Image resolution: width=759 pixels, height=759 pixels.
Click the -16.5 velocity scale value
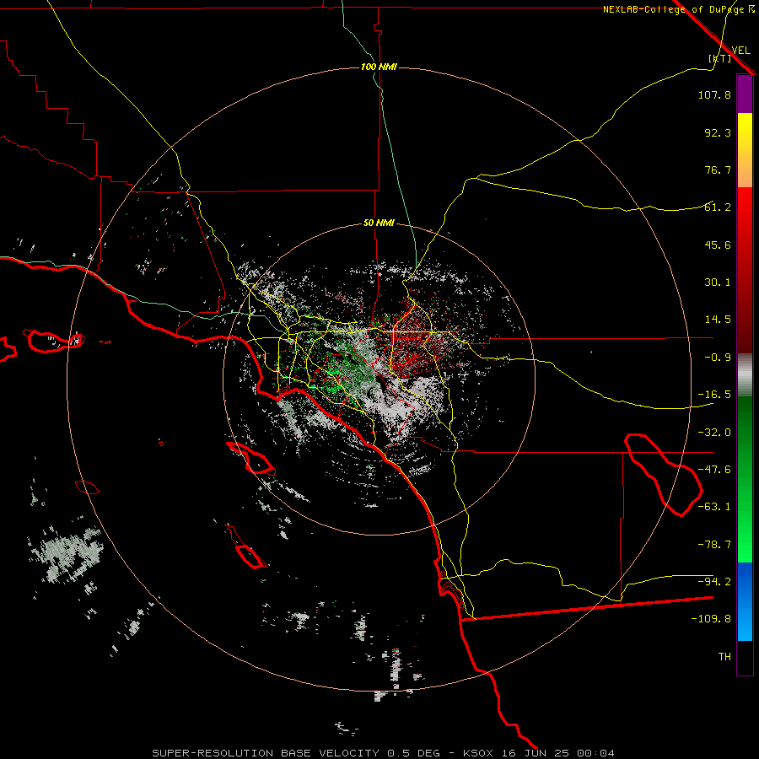click(x=714, y=395)
